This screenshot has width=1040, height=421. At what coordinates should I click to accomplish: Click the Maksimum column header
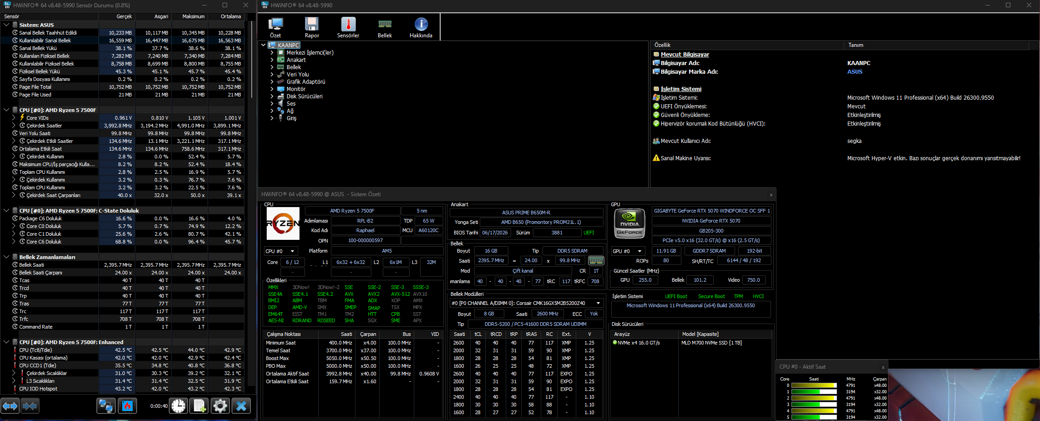[193, 16]
